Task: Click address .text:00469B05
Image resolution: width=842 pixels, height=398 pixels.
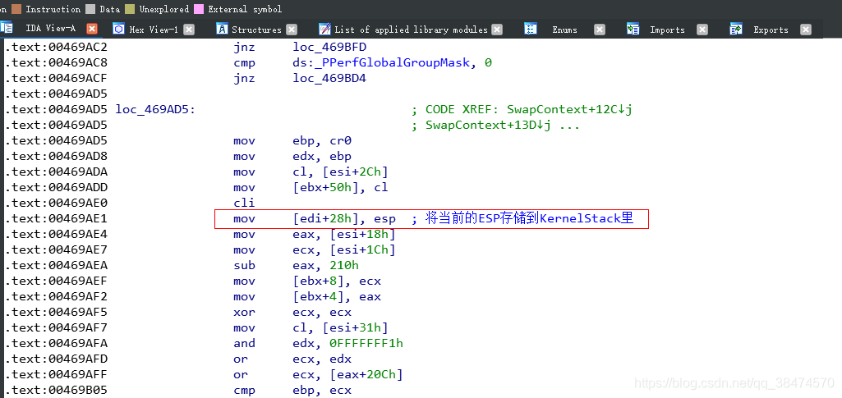Action: (57, 390)
